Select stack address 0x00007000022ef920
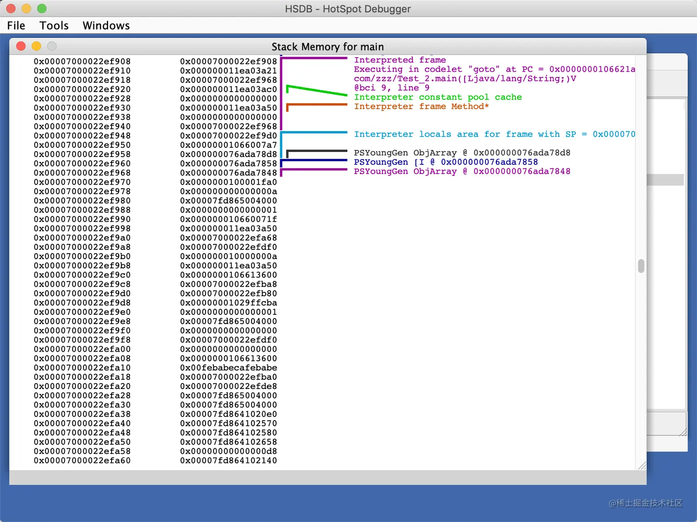 pyautogui.click(x=82, y=89)
